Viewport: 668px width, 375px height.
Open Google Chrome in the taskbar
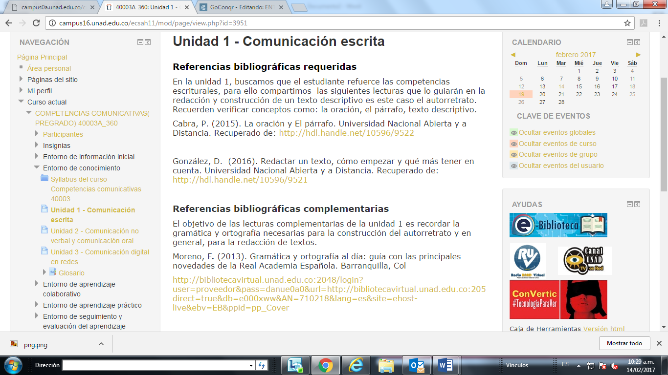325,365
